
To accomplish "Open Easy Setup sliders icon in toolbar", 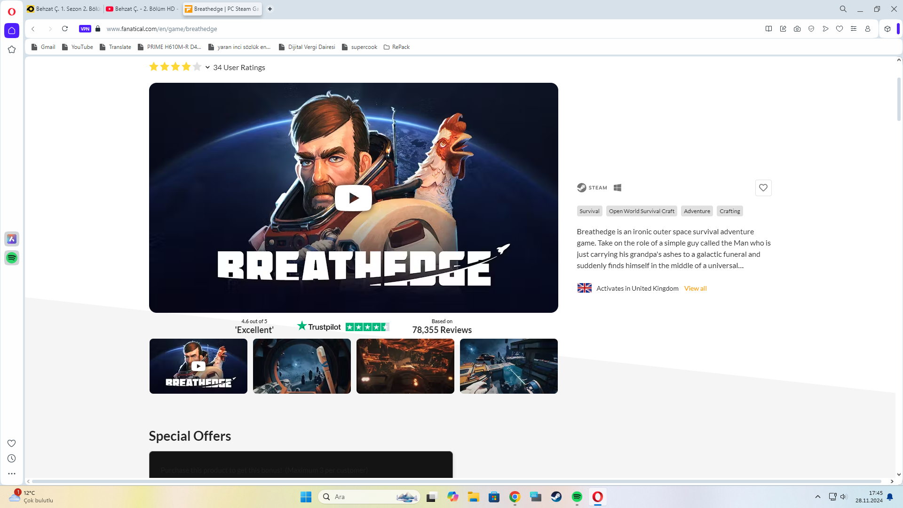I will (x=853, y=29).
